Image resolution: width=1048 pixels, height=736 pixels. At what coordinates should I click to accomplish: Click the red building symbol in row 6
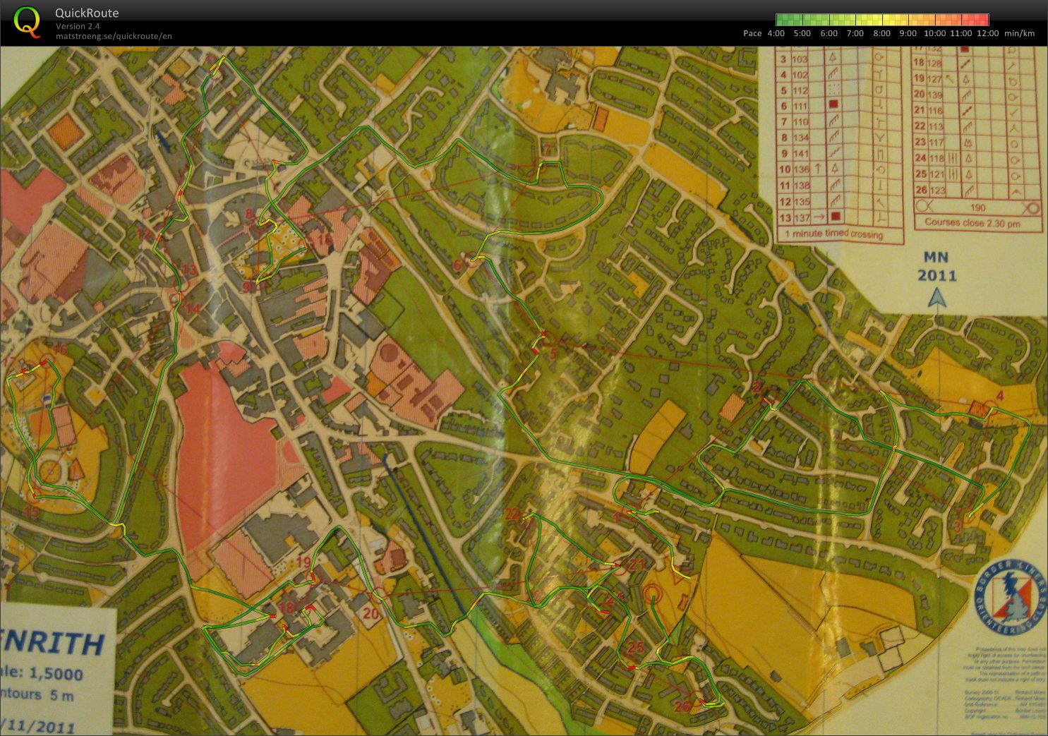833,104
